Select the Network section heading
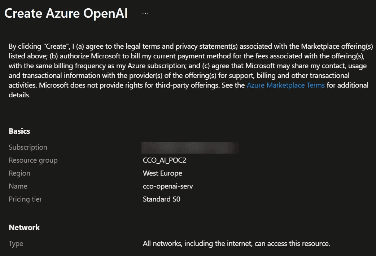376x256 pixels. (x=24, y=228)
